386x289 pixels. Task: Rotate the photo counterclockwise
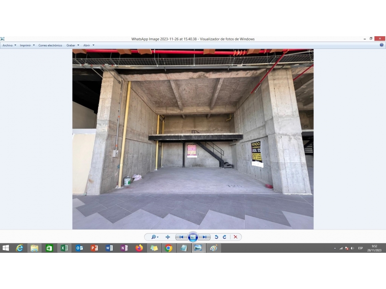[x=216, y=237]
